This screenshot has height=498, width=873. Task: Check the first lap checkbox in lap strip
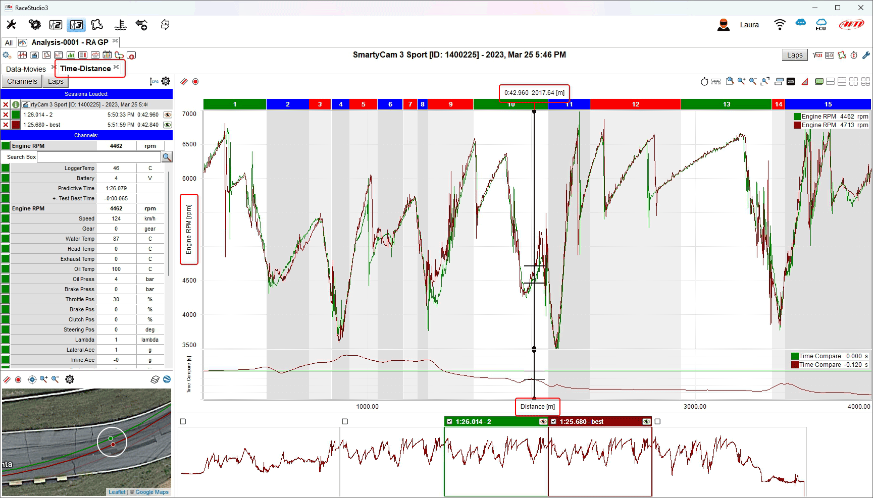(183, 422)
